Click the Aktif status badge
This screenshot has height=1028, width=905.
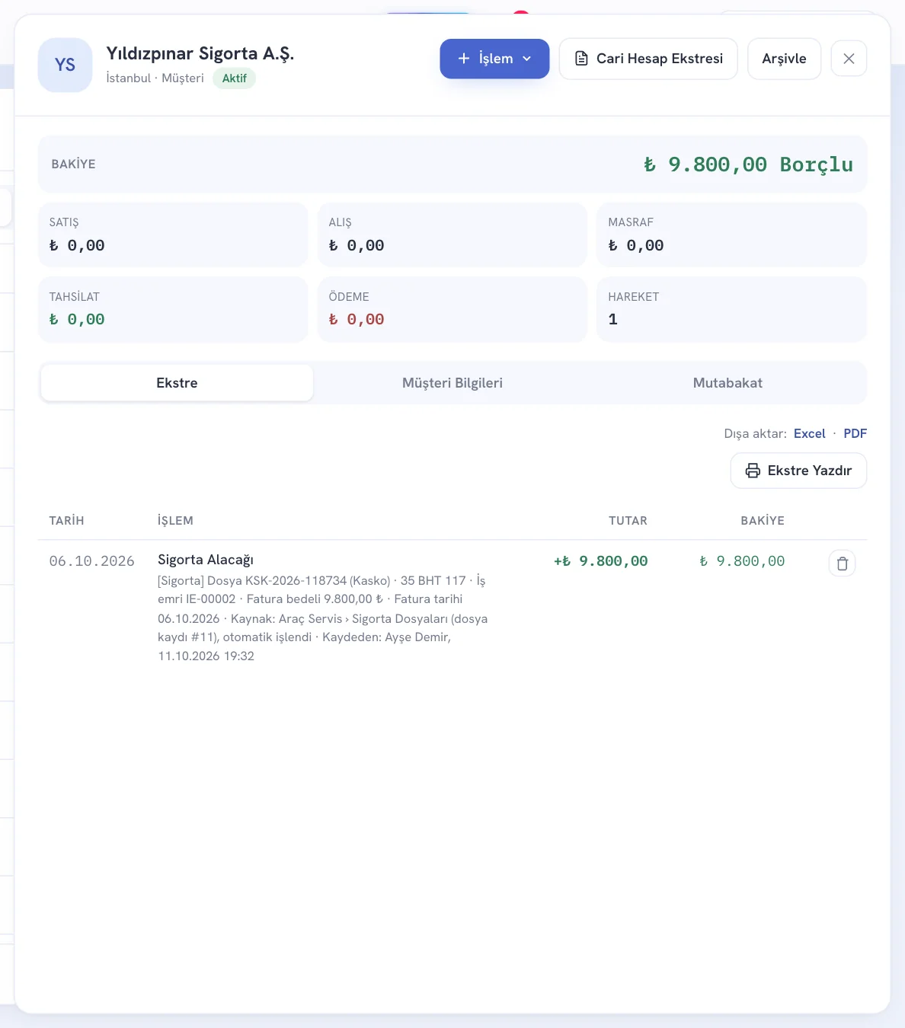235,78
